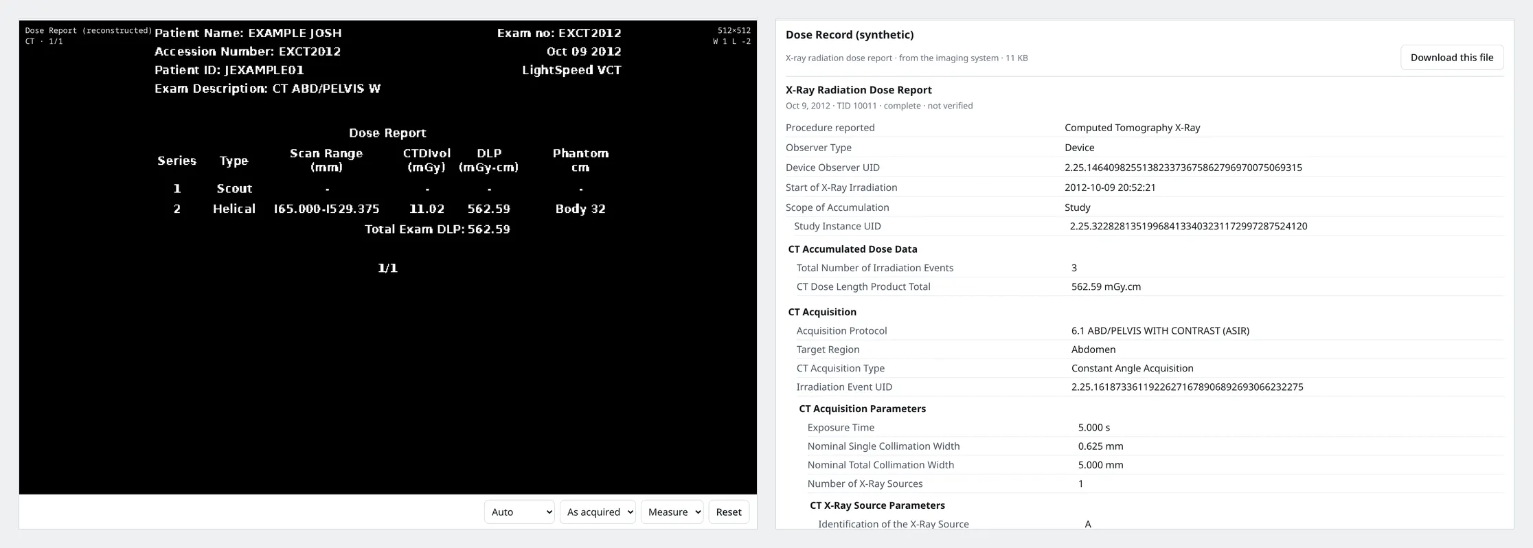The image size is (1533, 548).
Task: Click the 1/1 page indicator under the dose table
Action: 388,268
